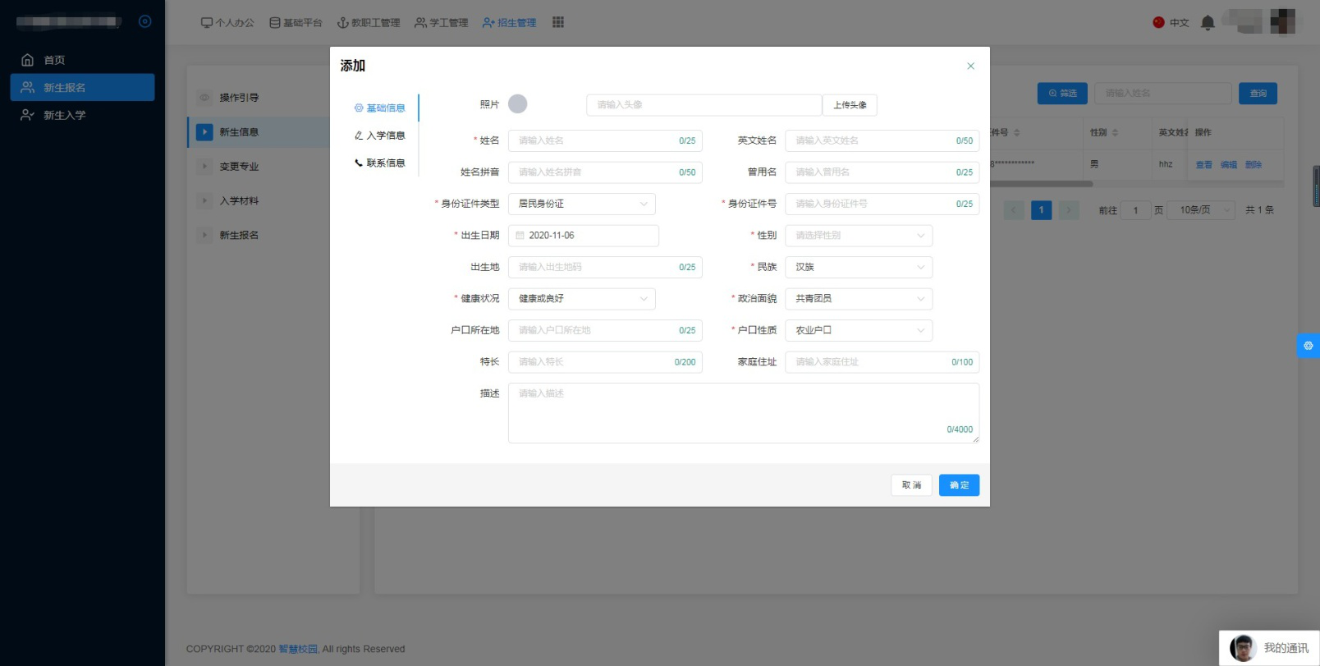
Task: Click into the 描述 text area
Action: click(x=743, y=412)
